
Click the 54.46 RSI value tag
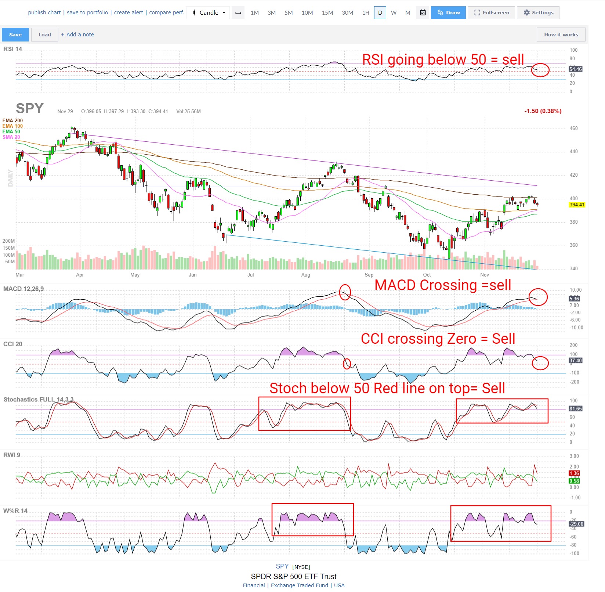575,69
